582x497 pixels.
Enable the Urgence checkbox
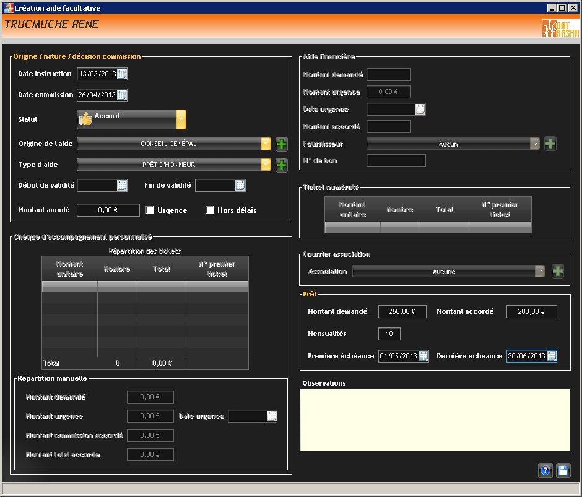pos(150,210)
